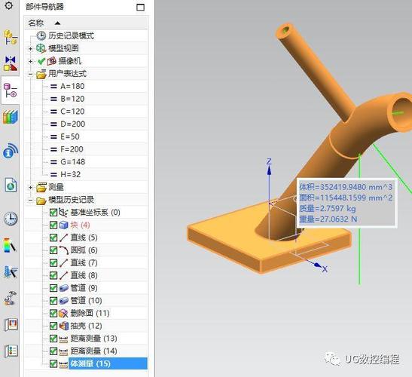Open the System Scenes list sidebar icon
The height and width of the screenshot is (377, 412).
pos(11,351)
